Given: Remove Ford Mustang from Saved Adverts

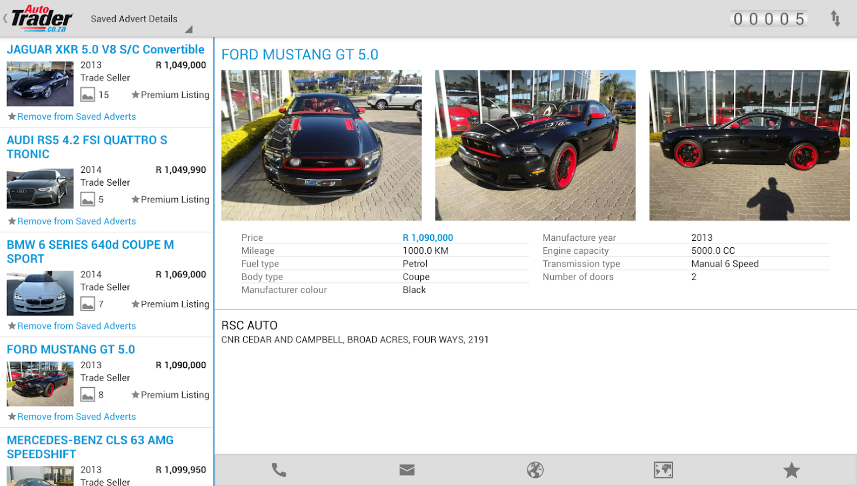Looking at the screenshot, I should 71,417.
